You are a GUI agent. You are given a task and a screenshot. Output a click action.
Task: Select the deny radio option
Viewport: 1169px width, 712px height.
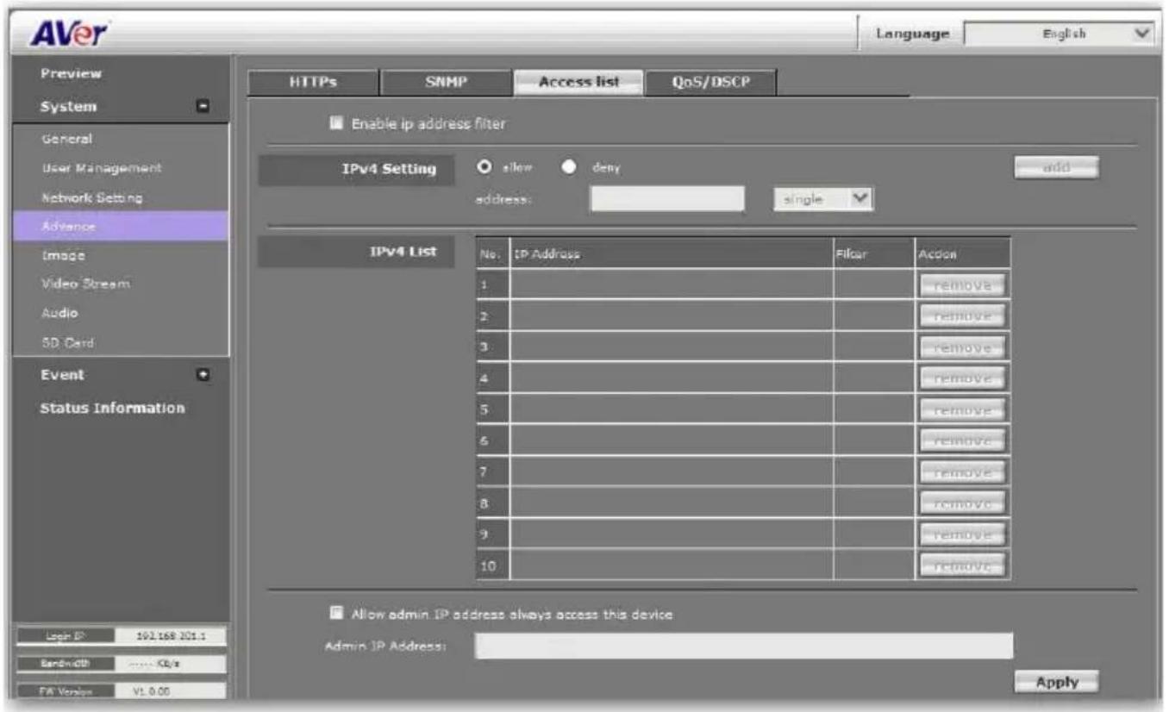(569, 167)
